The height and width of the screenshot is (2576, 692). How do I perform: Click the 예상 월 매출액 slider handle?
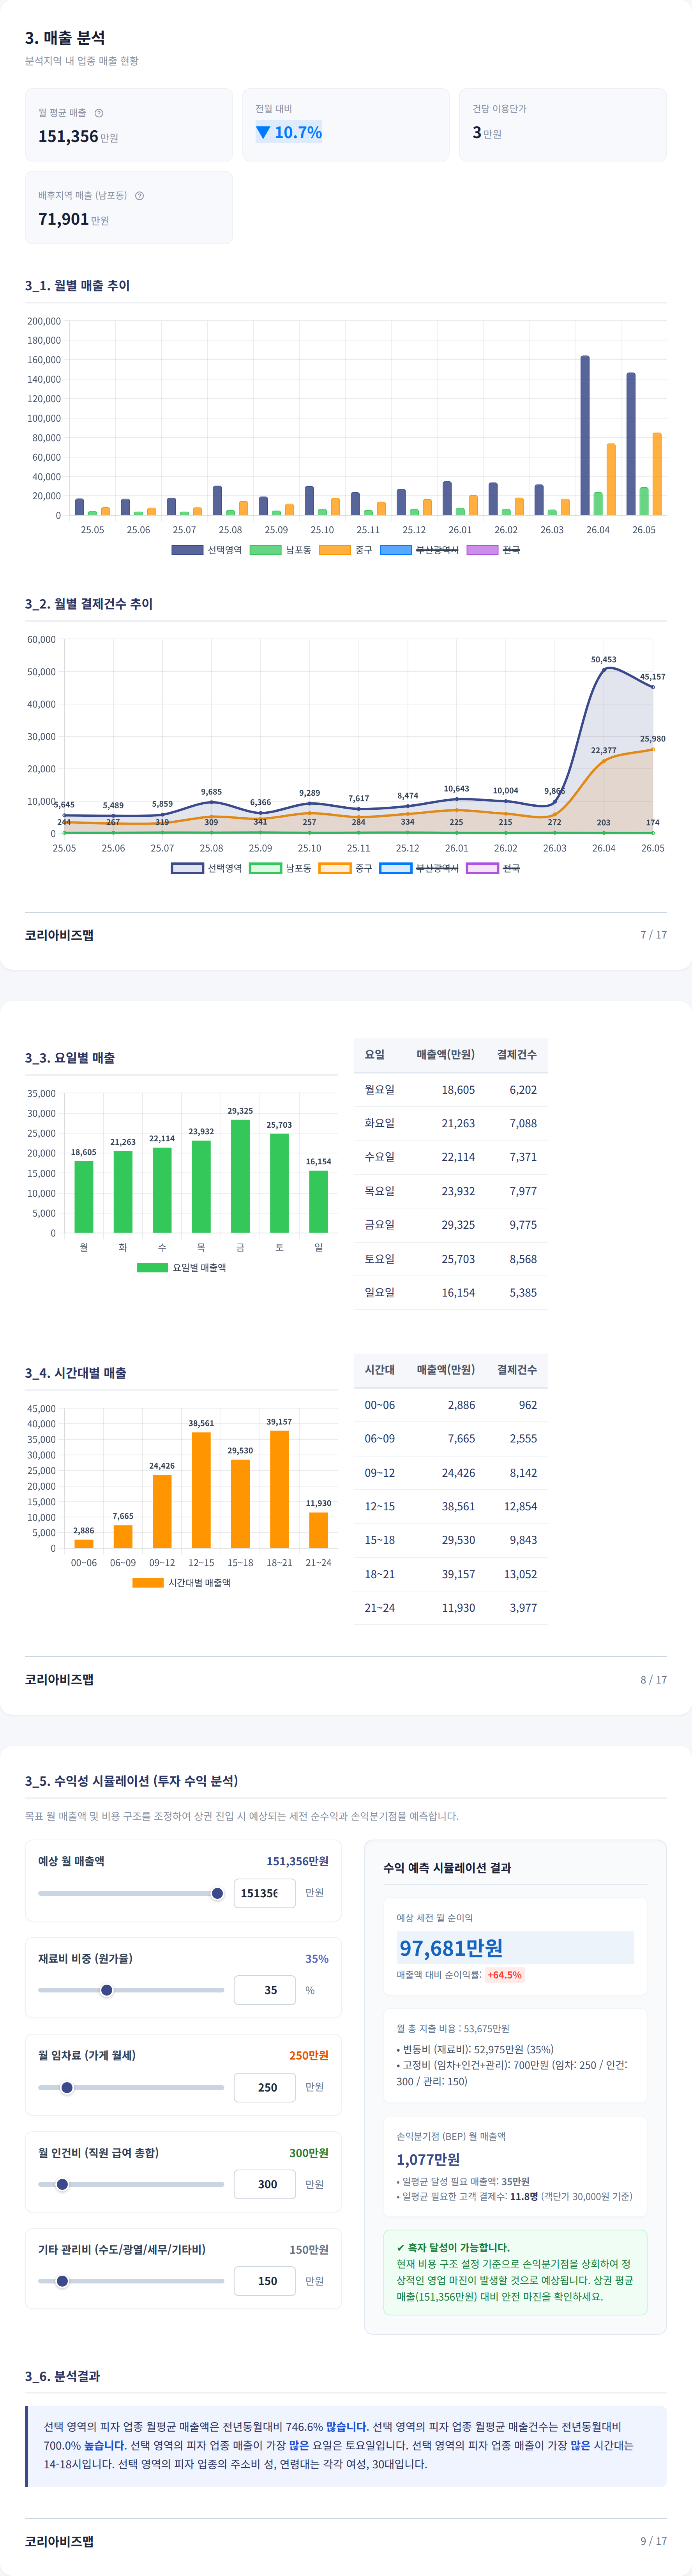click(x=218, y=1893)
